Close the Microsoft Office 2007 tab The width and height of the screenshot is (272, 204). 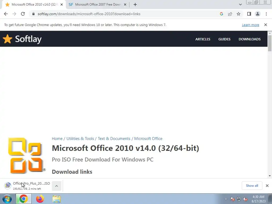click(x=125, y=5)
